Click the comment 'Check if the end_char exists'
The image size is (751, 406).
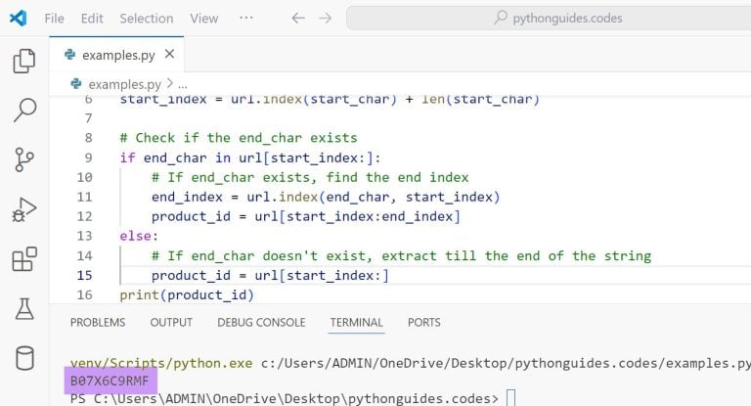point(239,138)
